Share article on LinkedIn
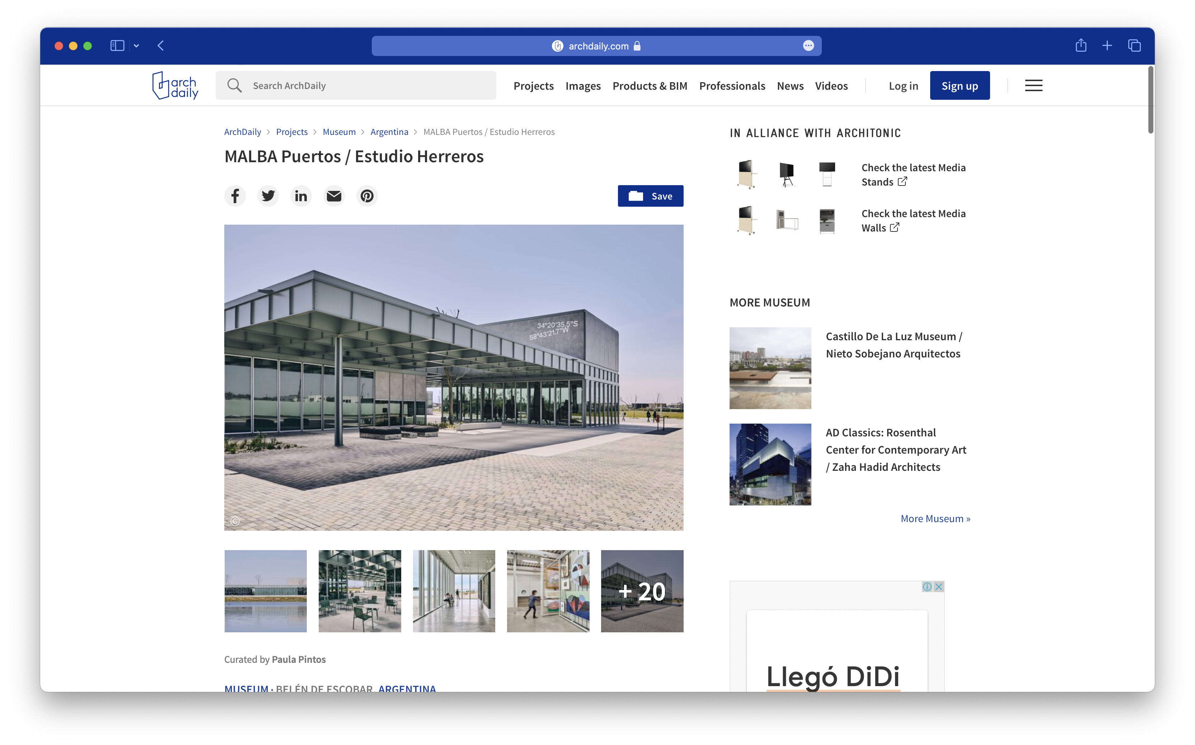The height and width of the screenshot is (745, 1195). click(301, 196)
